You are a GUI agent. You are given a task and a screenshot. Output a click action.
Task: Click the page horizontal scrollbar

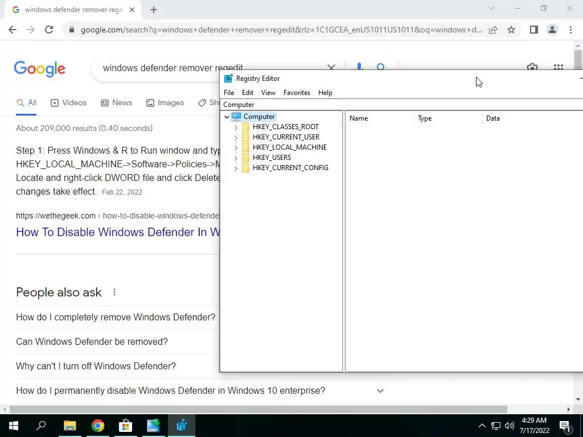pos(258,409)
